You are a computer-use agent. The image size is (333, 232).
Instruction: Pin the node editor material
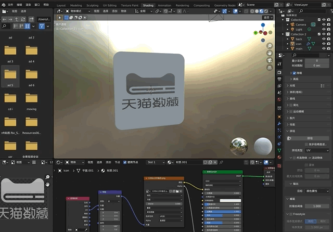pos(221,162)
